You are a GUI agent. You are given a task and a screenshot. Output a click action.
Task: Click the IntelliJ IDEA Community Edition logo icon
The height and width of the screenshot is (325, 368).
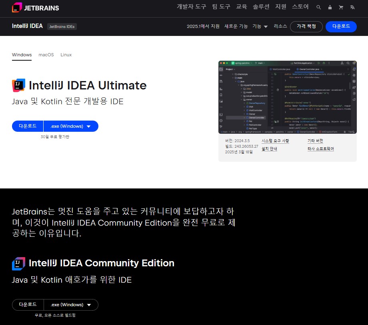(18, 264)
